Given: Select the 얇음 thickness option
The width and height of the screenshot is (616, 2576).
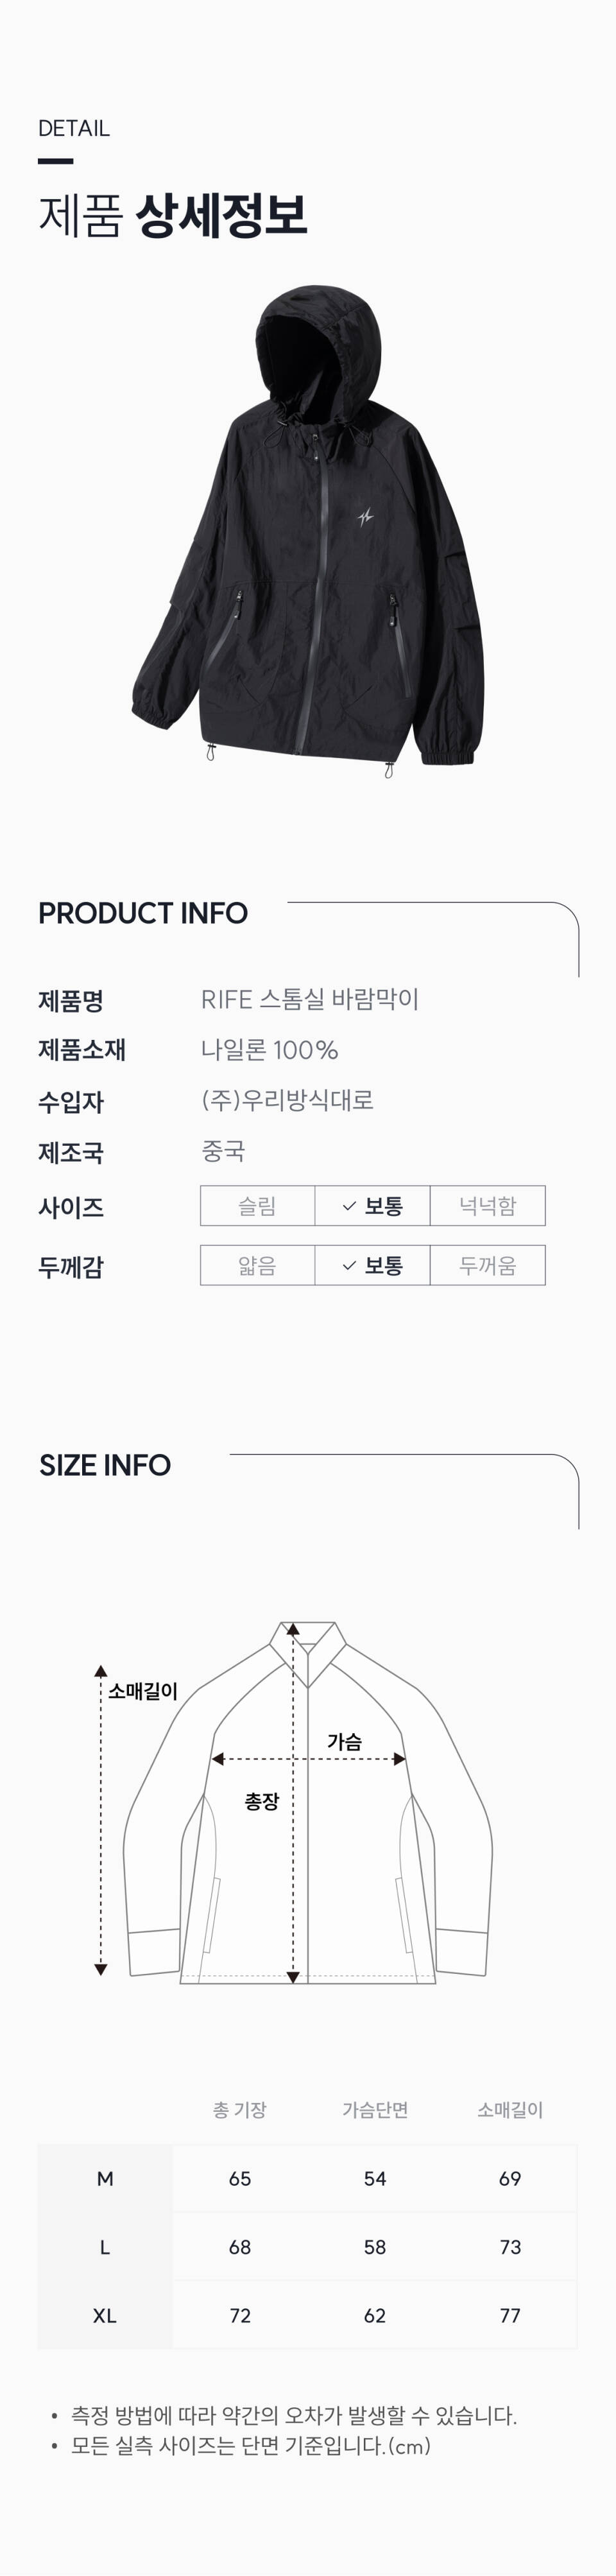Looking at the screenshot, I should click(x=257, y=1266).
